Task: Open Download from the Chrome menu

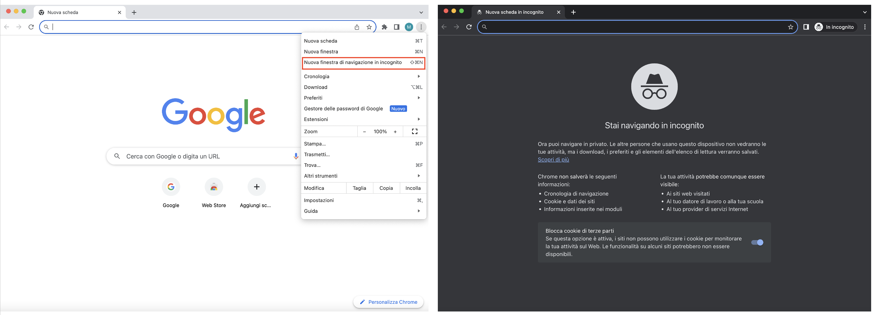Action: coord(363,87)
